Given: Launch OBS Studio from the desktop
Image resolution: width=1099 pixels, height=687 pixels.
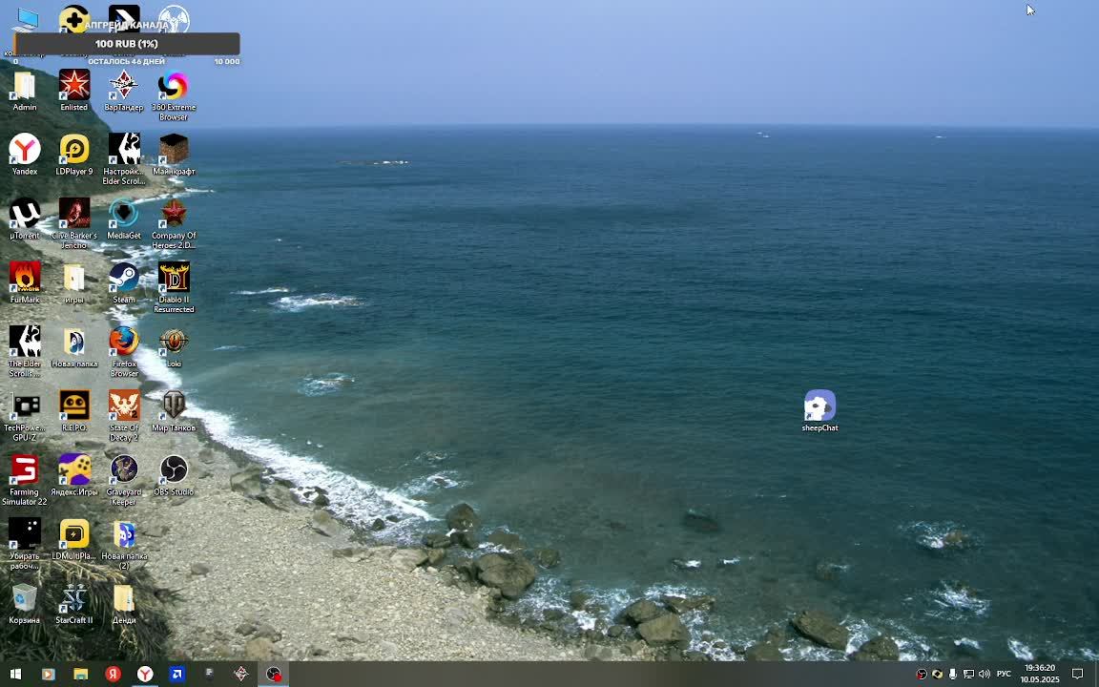Looking at the screenshot, I should coord(174,470).
